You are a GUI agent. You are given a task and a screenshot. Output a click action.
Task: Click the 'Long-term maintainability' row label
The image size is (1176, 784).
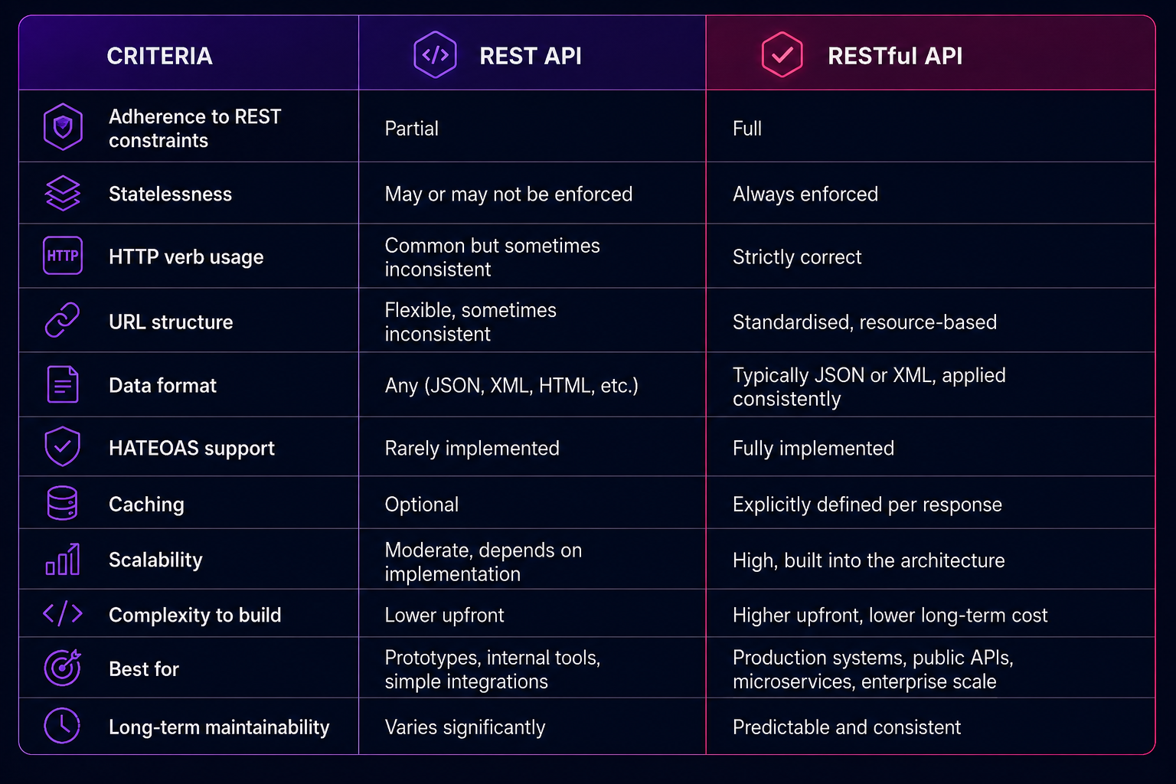(x=219, y=727)
